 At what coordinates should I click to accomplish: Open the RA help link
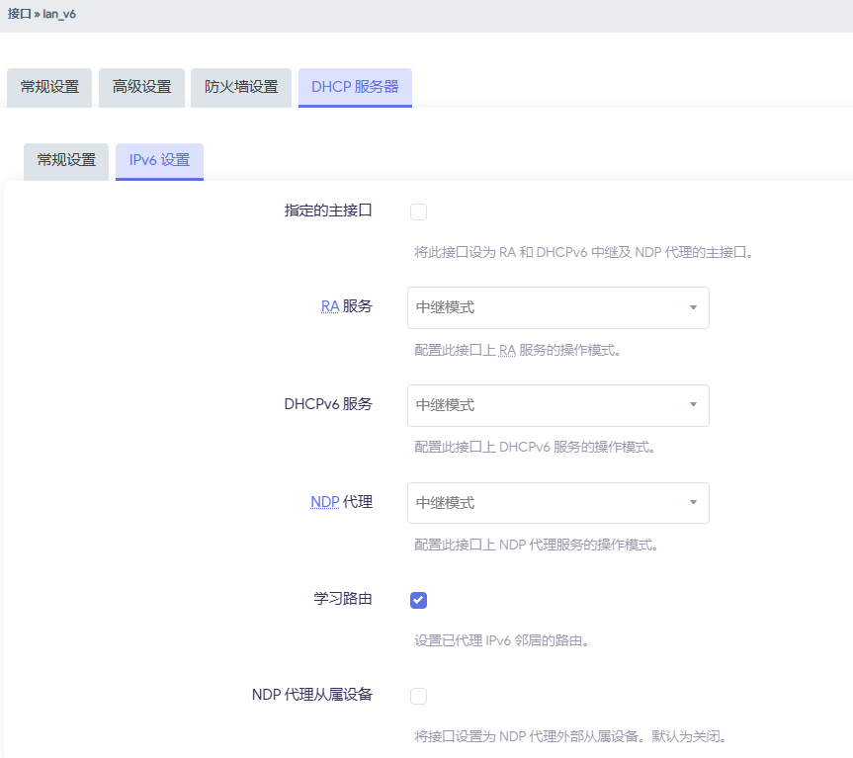click(x=330, y=306)
